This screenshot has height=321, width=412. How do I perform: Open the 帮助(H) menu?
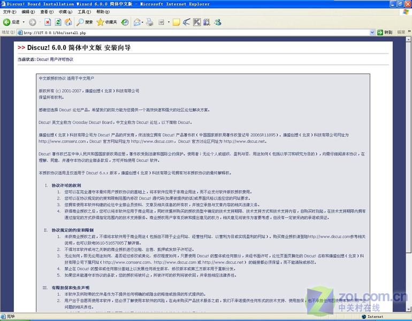pyautogui.click(x=103, y=12)
